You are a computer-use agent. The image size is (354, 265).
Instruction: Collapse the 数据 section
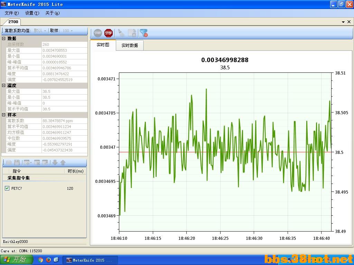(x=3, y=39)
